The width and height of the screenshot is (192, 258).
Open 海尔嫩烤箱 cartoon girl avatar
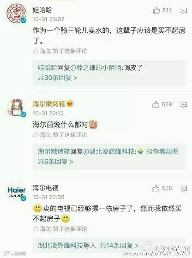coord(16,108)
